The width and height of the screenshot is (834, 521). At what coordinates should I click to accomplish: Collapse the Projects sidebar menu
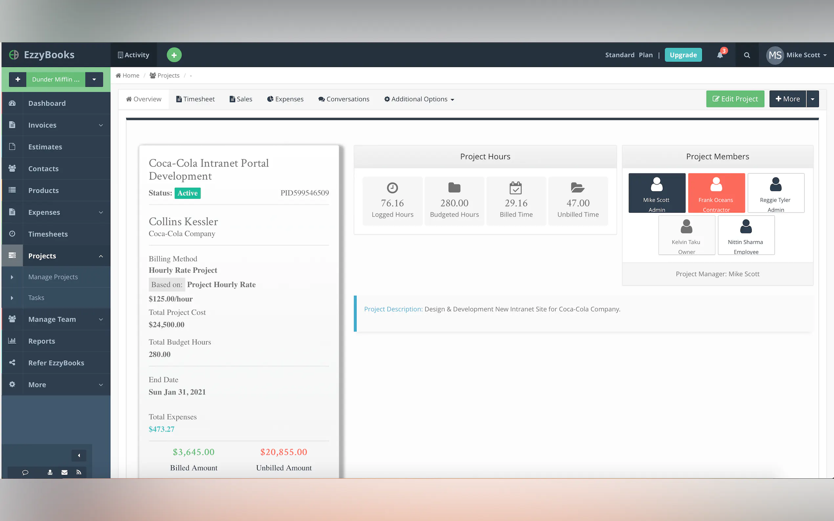(101, 256)
